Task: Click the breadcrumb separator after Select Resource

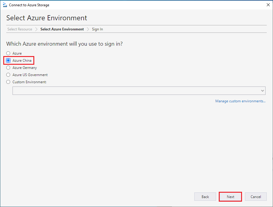Action: [36, 29]
